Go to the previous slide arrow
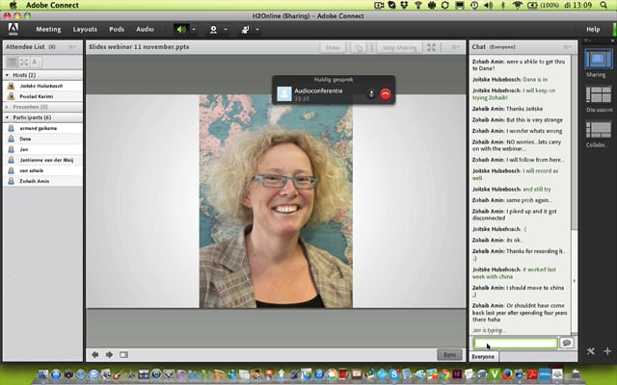This screenshot has width=617, height=385. coord(94,355)
